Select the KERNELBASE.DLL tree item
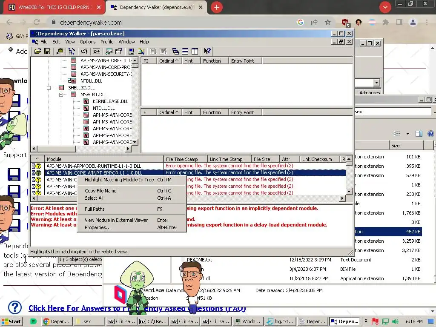 point(110,101)
